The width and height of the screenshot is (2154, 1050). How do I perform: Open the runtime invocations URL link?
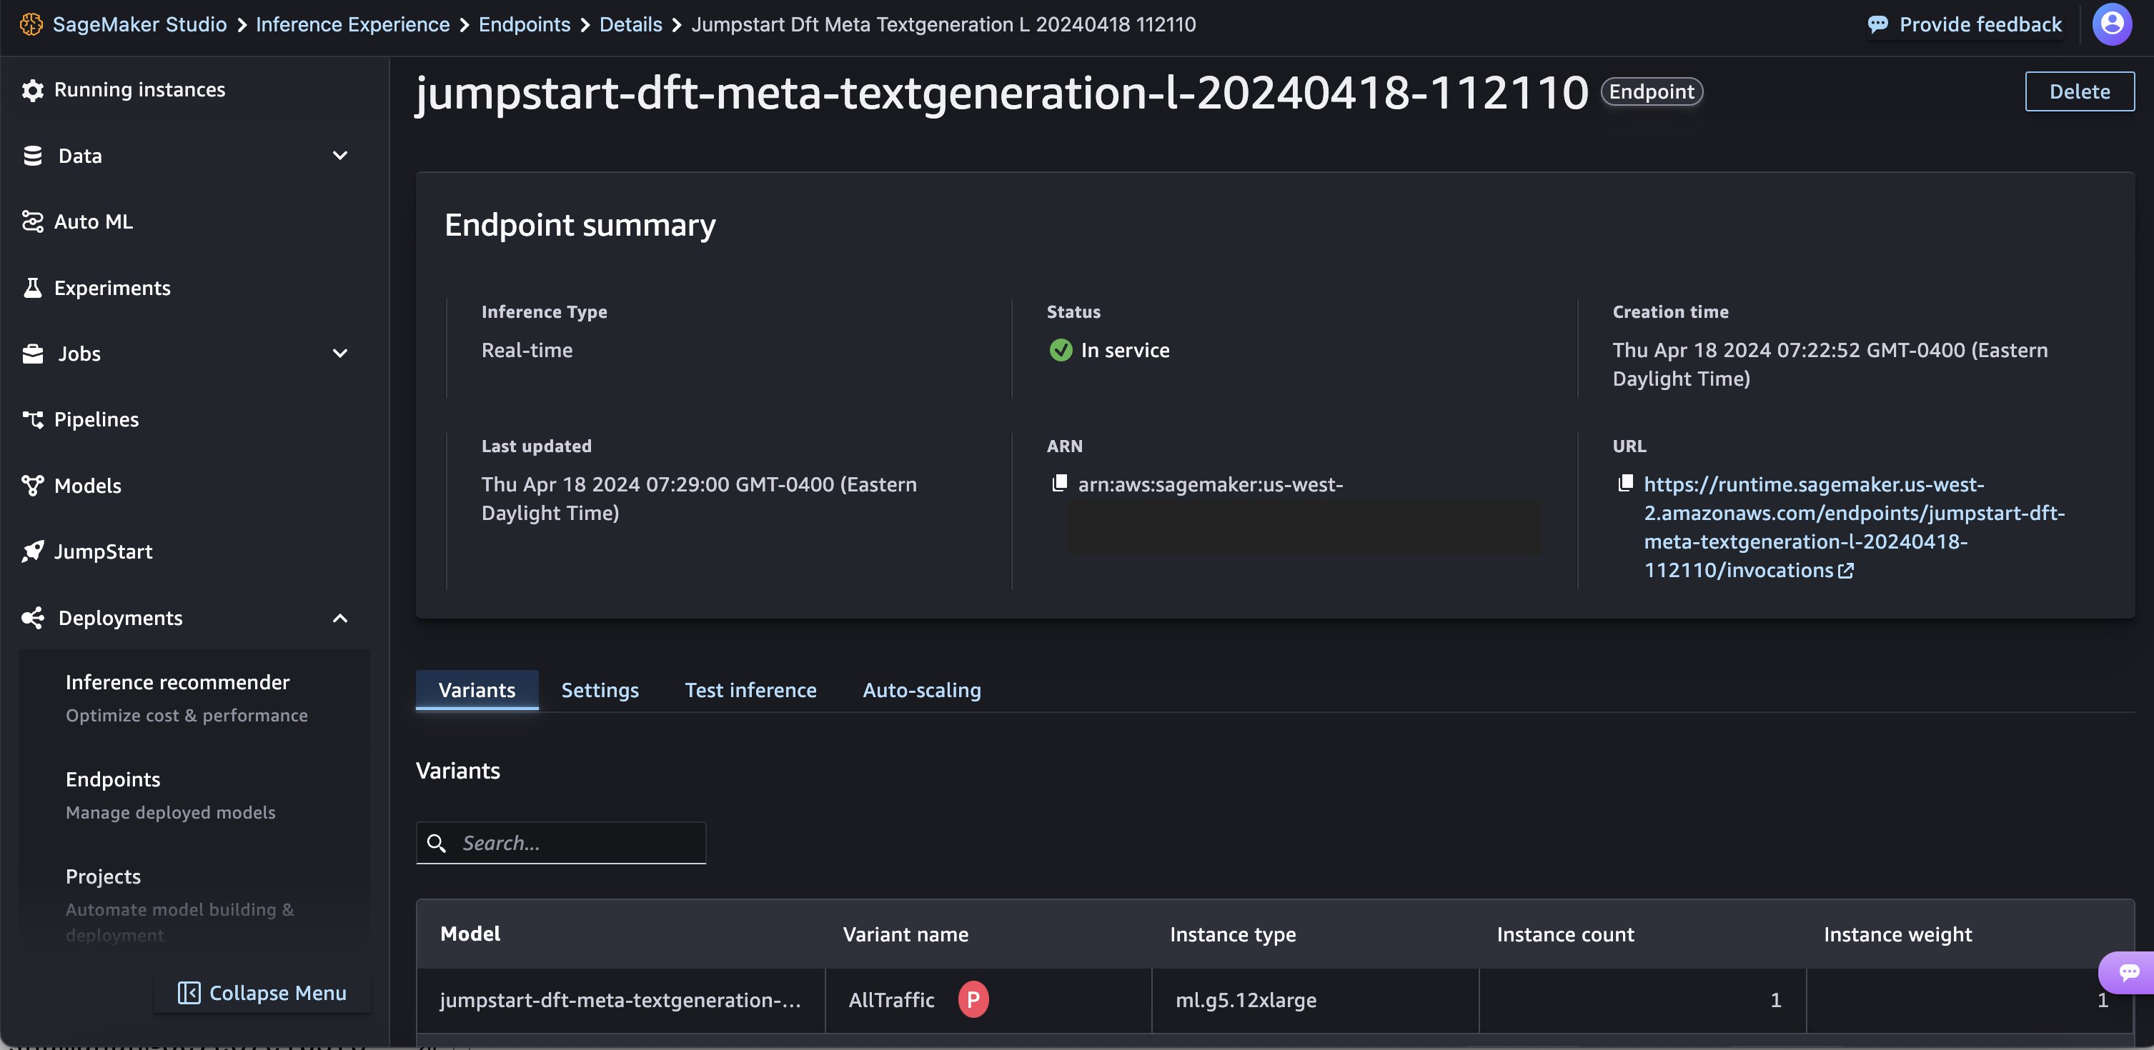click(x=1853, y=528)
